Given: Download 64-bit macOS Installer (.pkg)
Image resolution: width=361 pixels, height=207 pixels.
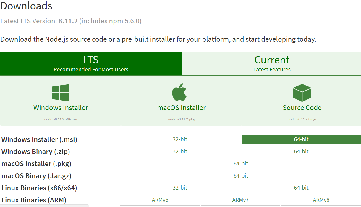Looking at the screenshot, I should 241,163.
